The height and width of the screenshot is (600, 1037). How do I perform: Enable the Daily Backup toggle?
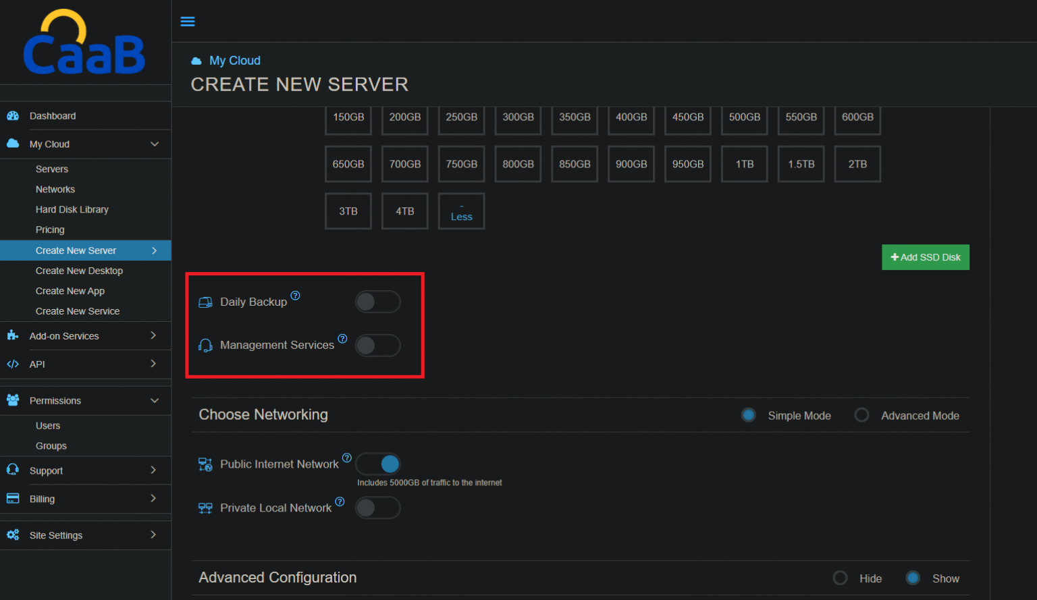click(378, 302)
